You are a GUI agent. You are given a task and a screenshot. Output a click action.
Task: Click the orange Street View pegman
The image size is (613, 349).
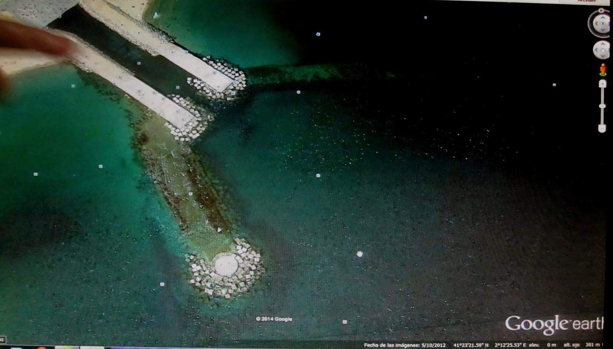(603, 69)
